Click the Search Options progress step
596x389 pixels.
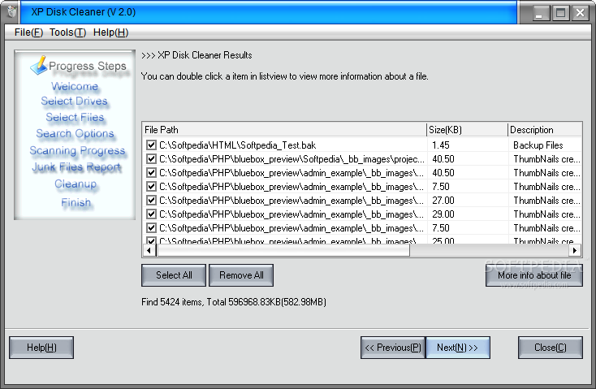pos(75,133)
